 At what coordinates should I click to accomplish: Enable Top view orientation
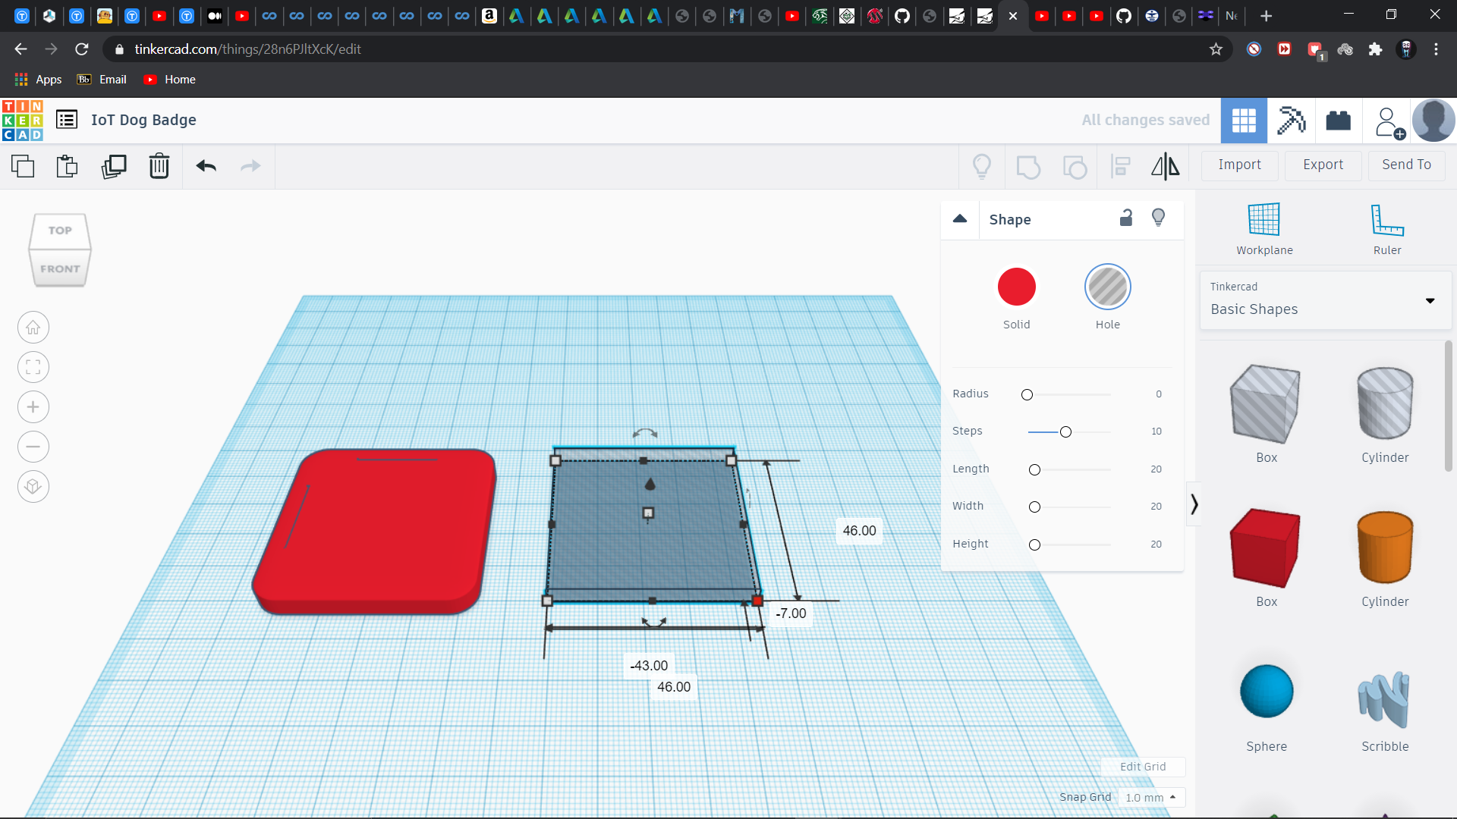click(x=60, y=229)
